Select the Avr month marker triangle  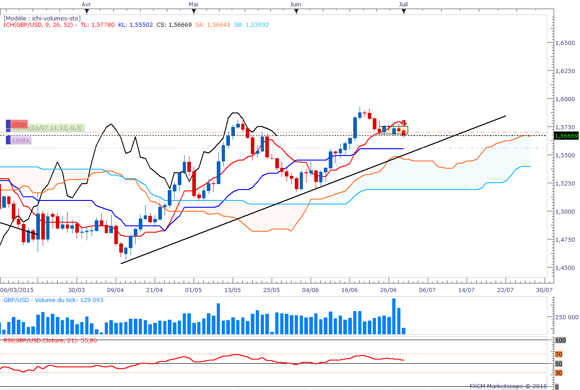pos(86,11)
